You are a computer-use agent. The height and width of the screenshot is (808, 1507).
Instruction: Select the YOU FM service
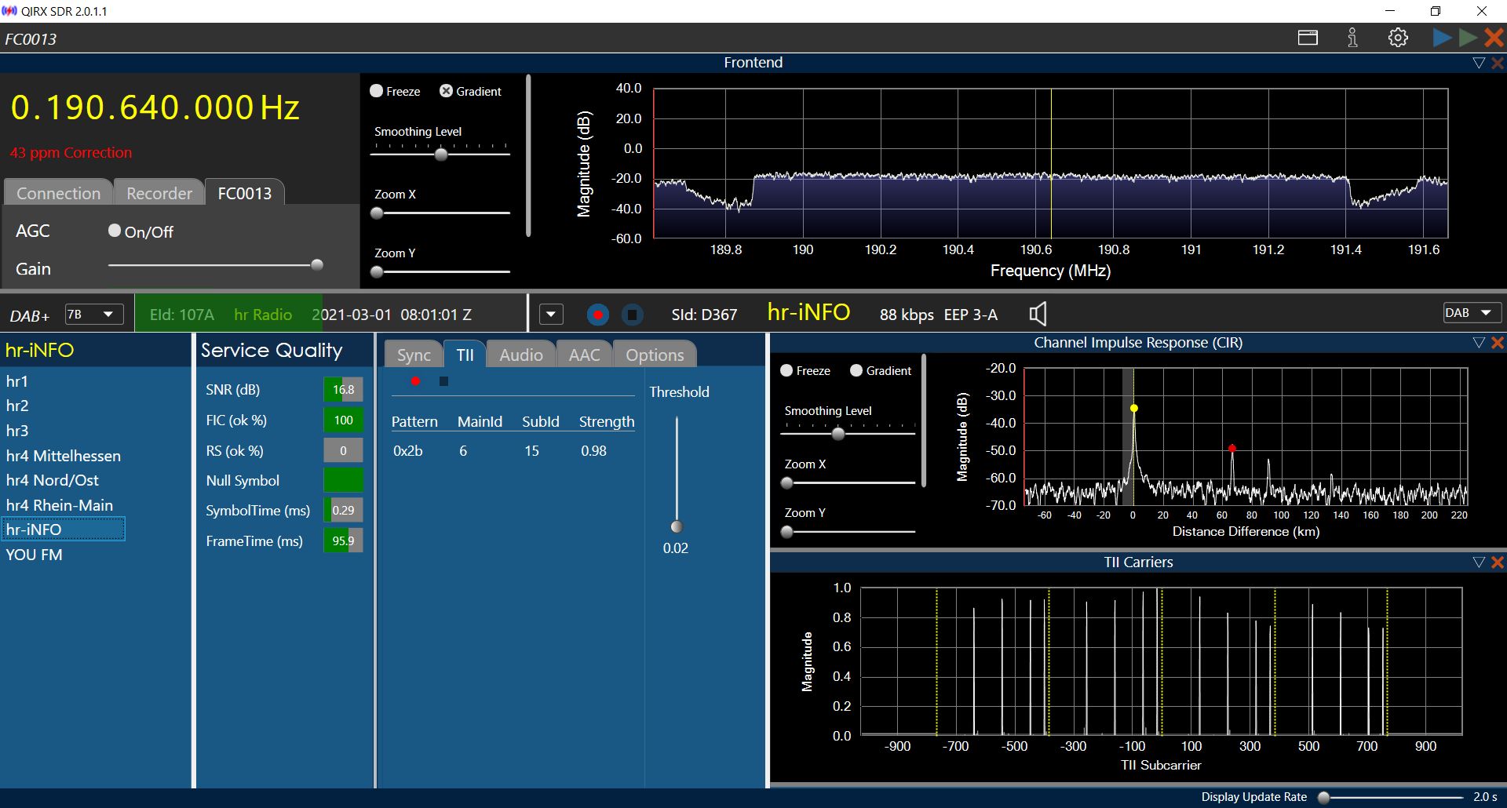click(35, 555)
